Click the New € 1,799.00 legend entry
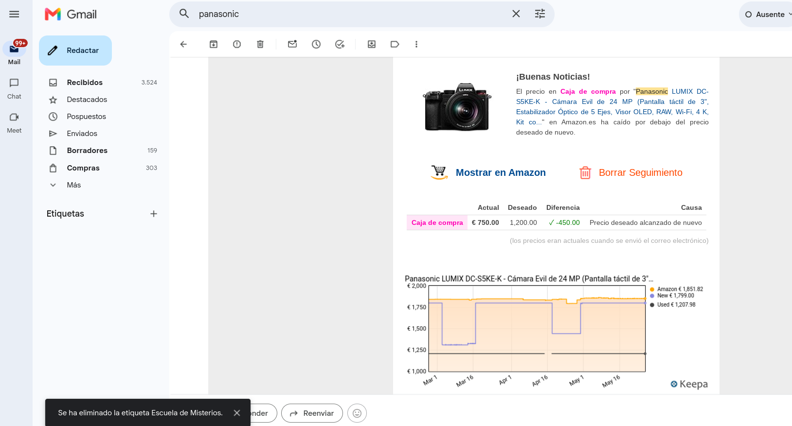Viewport: 792px width, 426px height. pos(672,295)
